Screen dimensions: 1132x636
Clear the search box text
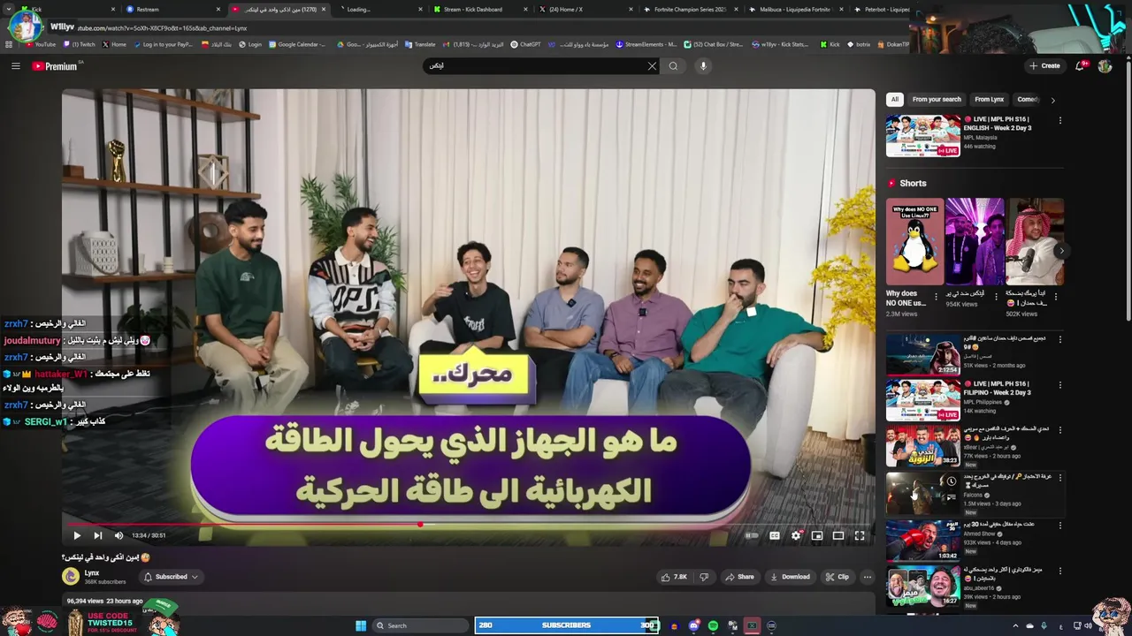pyautogui.click(x=653, y=66)
